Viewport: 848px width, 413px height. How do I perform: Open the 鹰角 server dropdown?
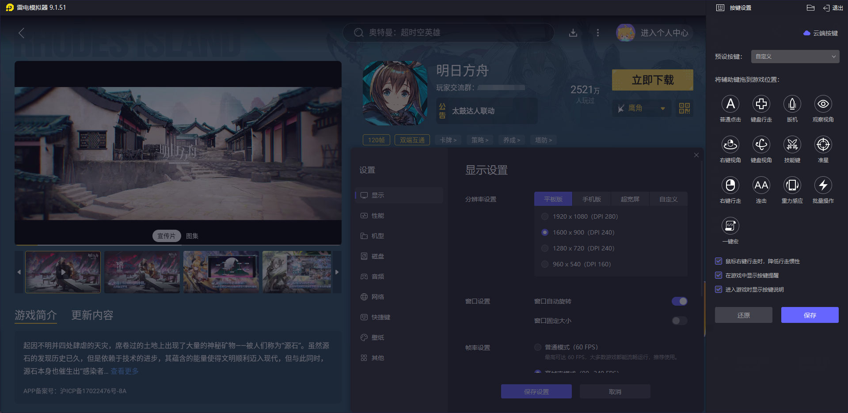(641, 108)
